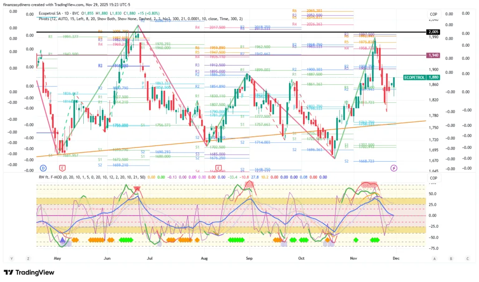
Task: Select scale Y label at bottom left
Action: click(11, 258)
